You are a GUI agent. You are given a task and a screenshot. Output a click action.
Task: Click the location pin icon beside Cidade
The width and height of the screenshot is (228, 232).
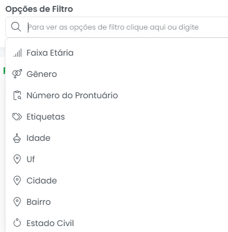pyautogui.click(x=17, y=181)
